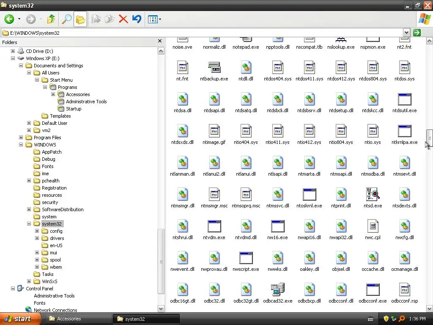
Task: Select nwapi32.dll file icon
Action: click(x=341, y=226)
